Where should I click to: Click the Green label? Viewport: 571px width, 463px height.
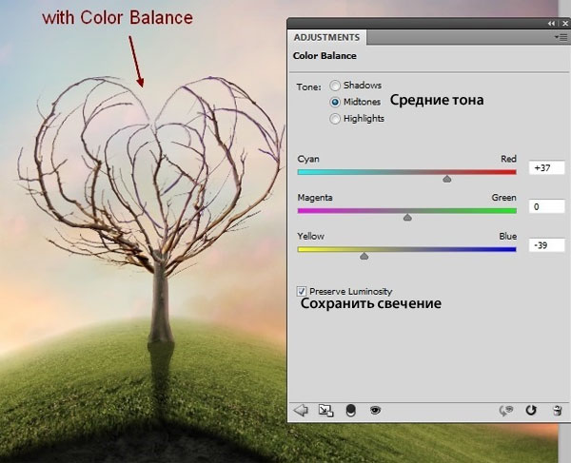point(504,198)
